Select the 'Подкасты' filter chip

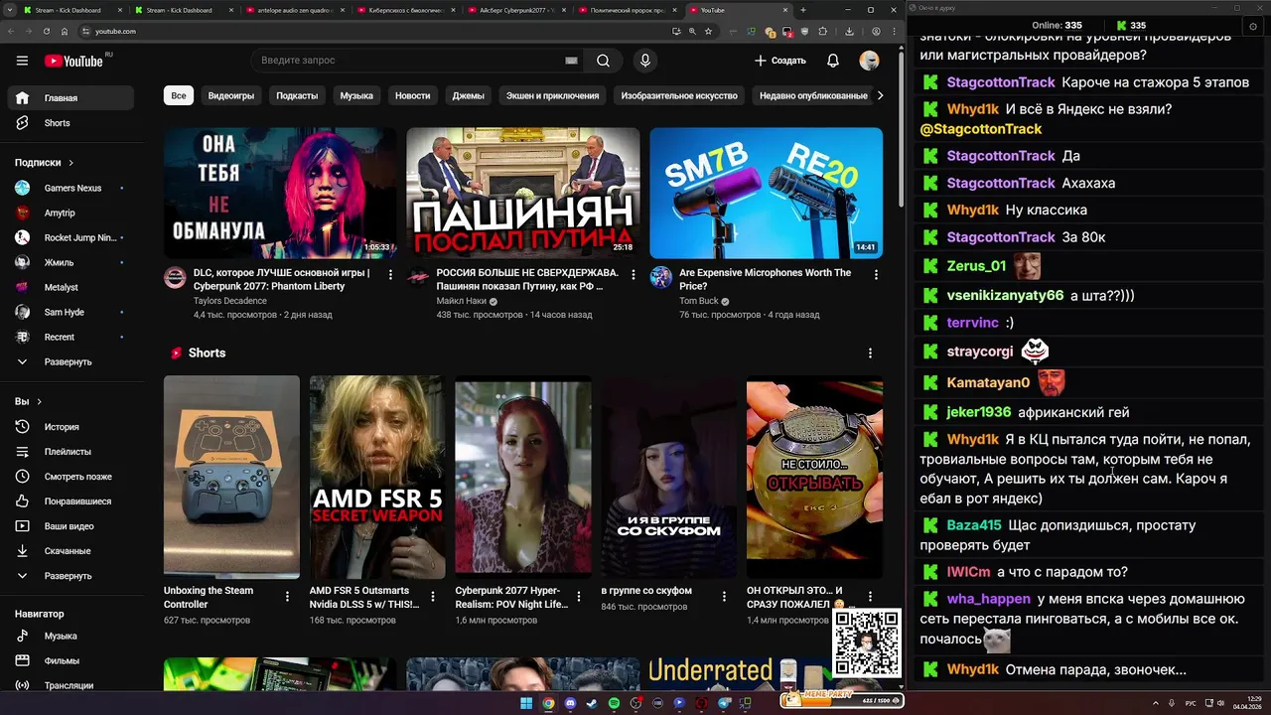point(297,96)
